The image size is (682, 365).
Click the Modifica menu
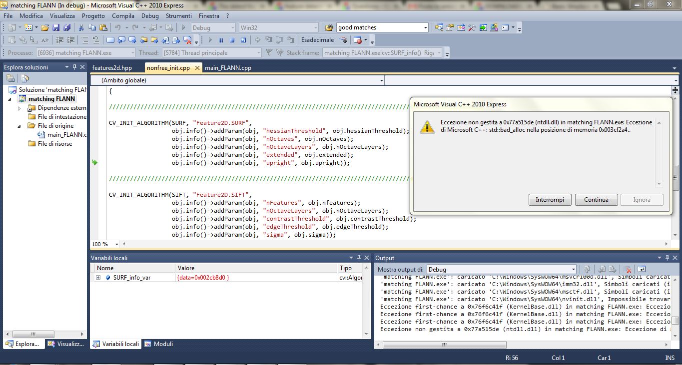coord(31,16)
